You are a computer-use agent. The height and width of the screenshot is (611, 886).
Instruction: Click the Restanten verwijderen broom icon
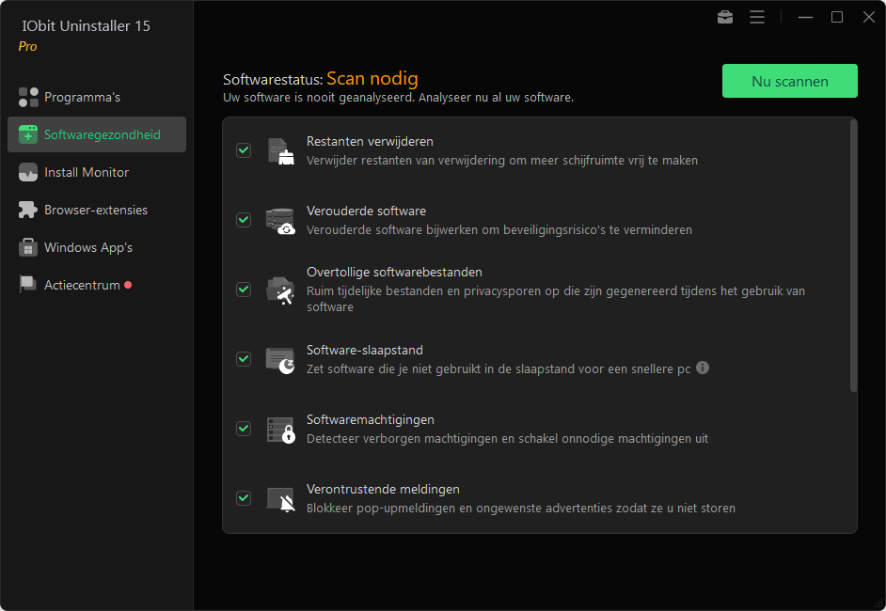[280, 150]
